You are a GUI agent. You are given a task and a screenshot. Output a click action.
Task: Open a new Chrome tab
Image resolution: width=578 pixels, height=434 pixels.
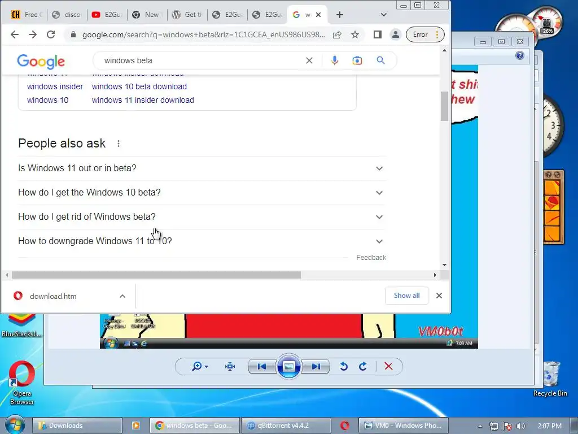click(339, 15)
